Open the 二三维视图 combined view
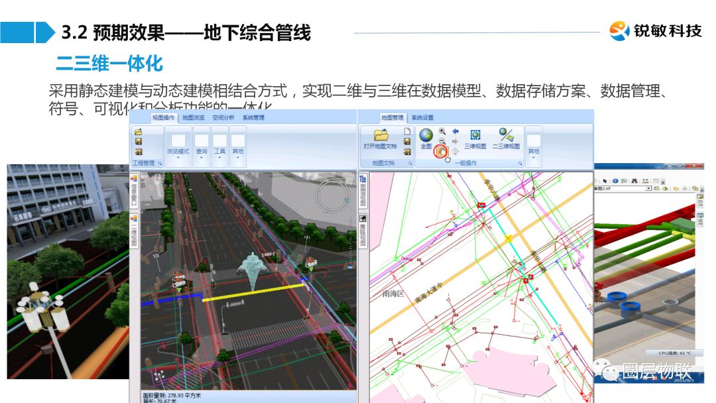Screen dimensions: 716x403 (x=506, y=139)
